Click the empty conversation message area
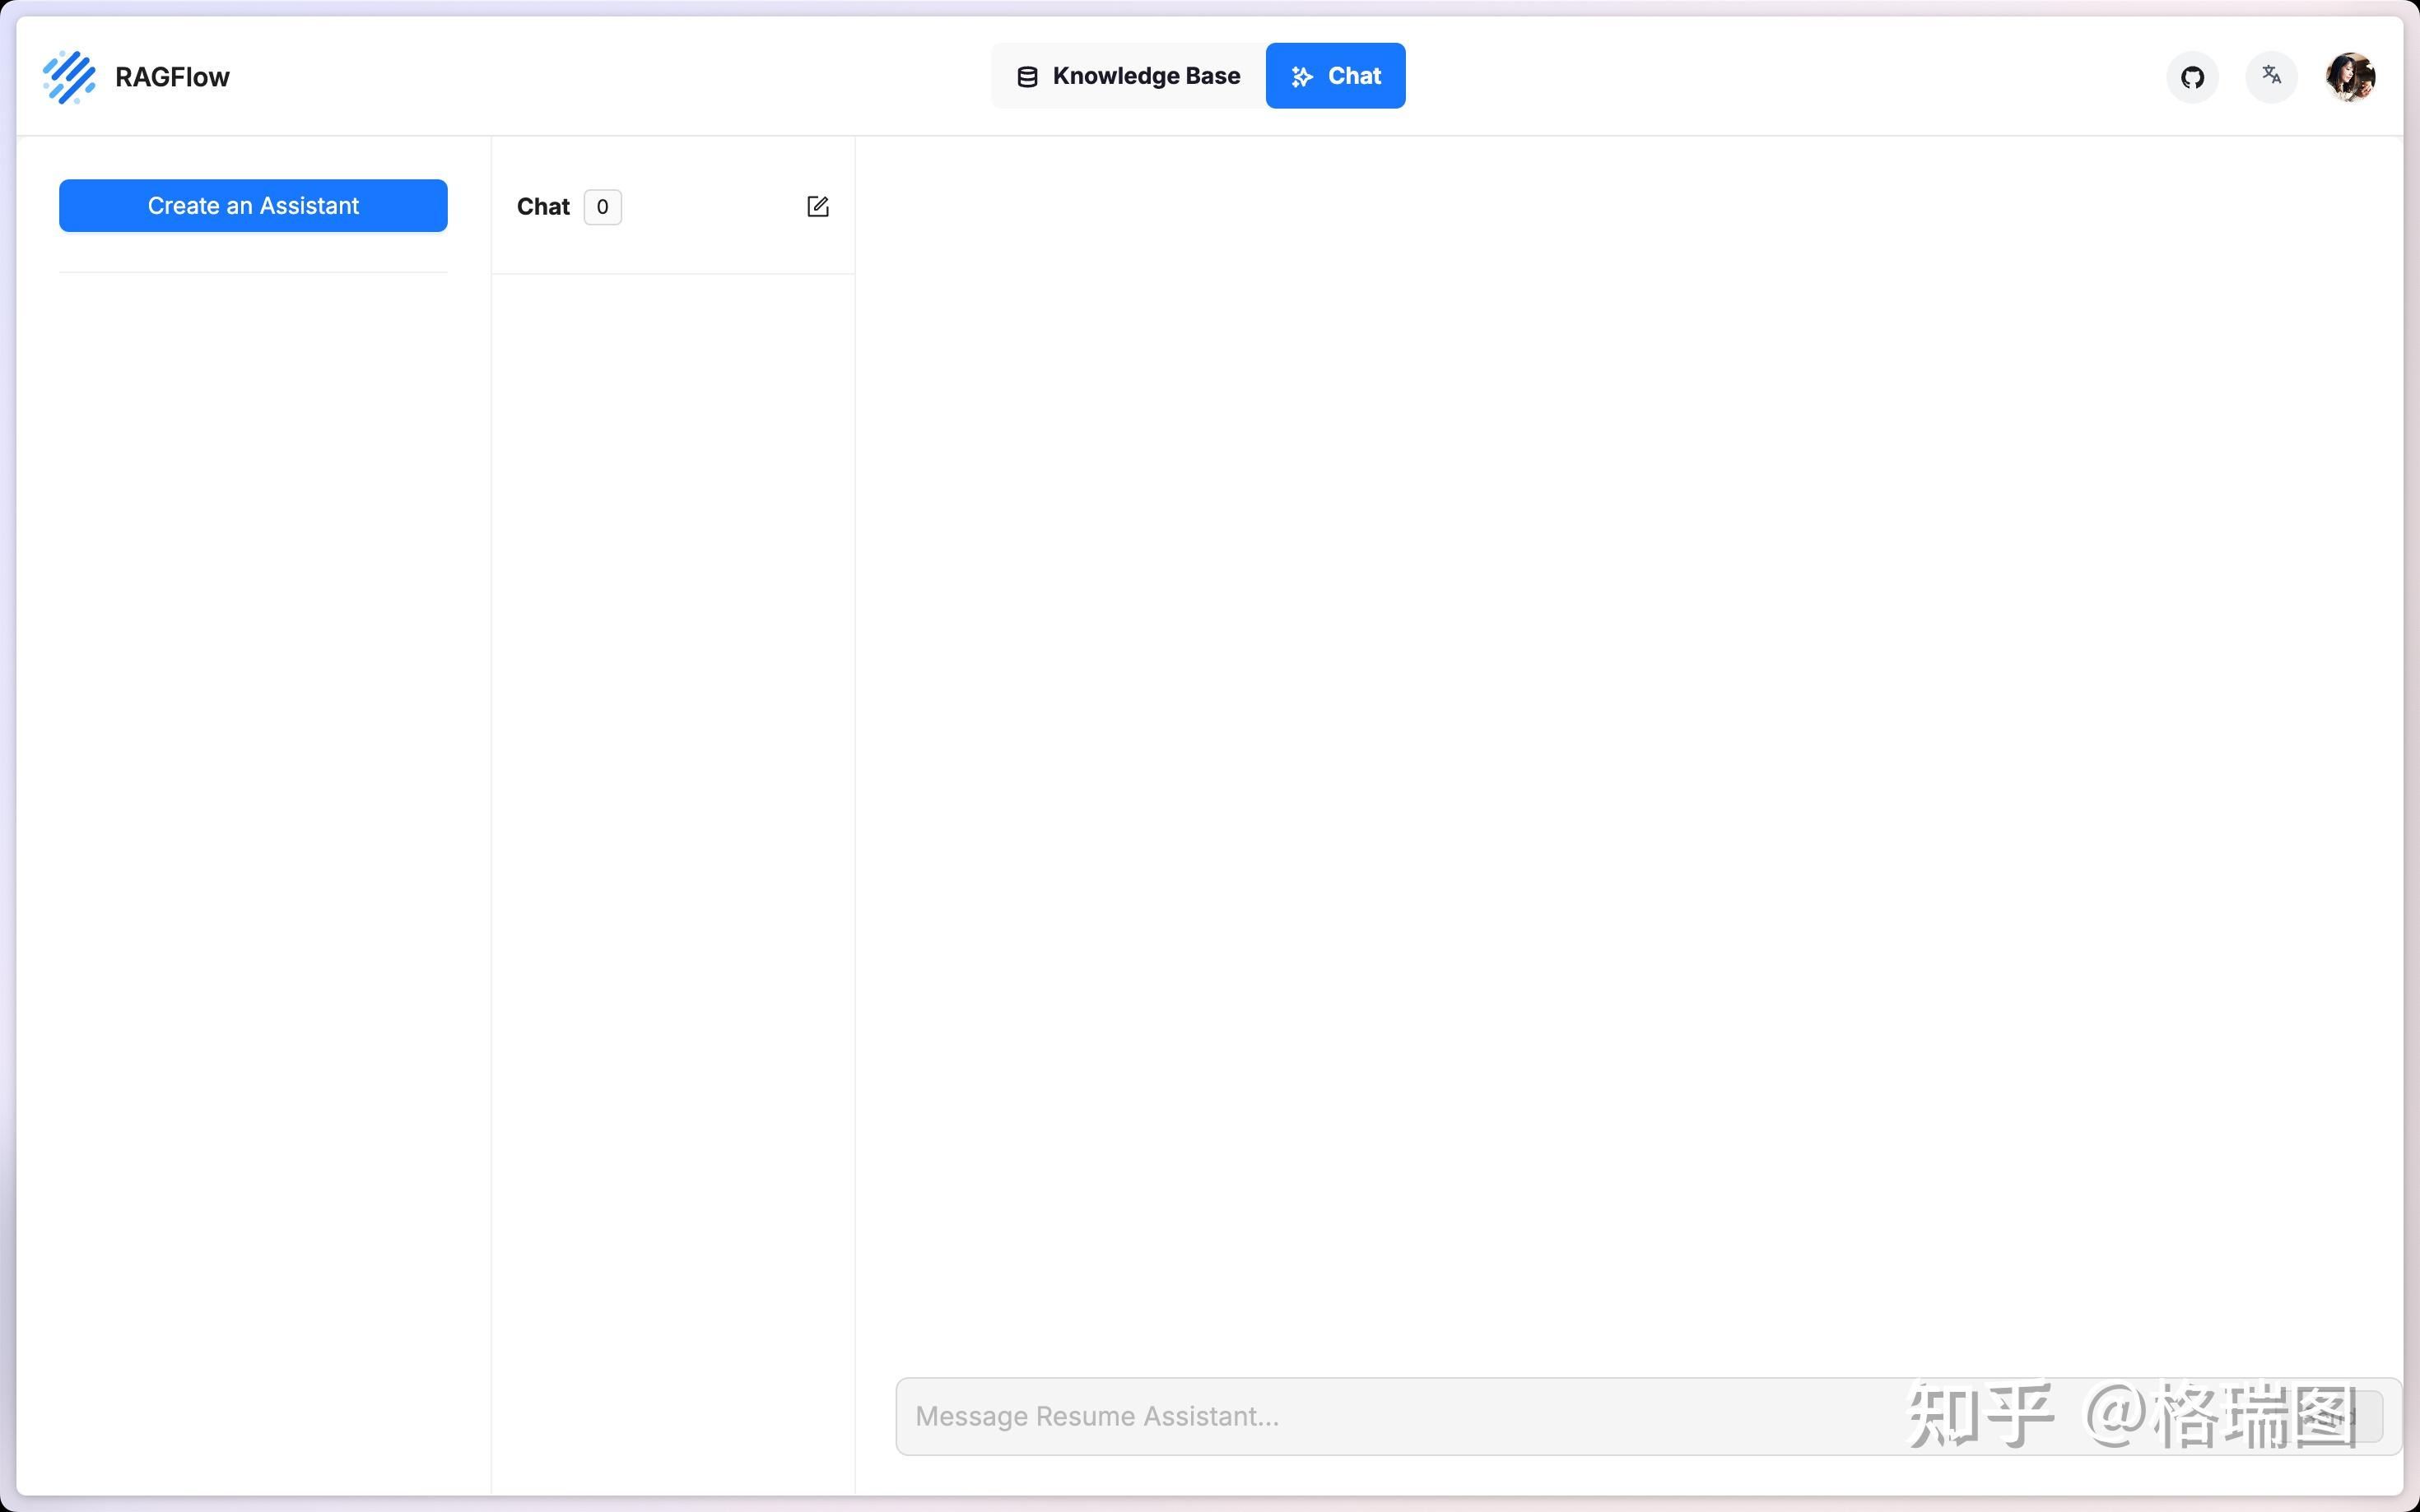This screenshot has width=2420, height=1512. click(x=1629, y=750)
